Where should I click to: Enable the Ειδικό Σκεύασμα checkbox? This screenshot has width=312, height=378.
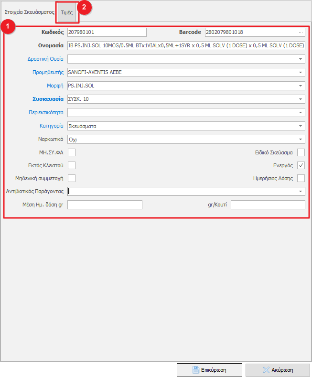pos(301,152)
